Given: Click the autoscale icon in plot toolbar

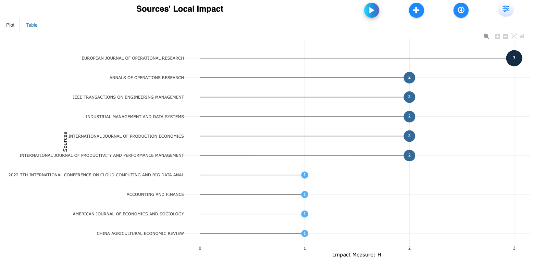Looking at the screenshot, I should 513,36.
